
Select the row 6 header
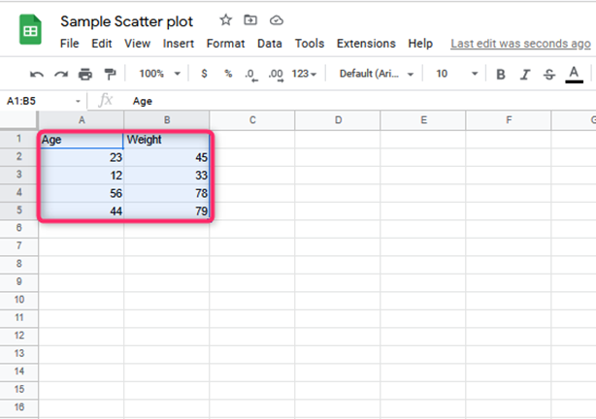(18, 228)
